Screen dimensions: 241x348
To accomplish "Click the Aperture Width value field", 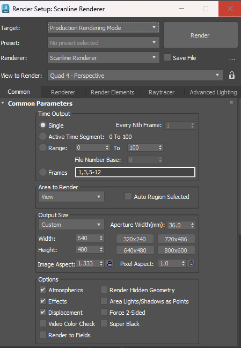I will [x=178, y=225].
